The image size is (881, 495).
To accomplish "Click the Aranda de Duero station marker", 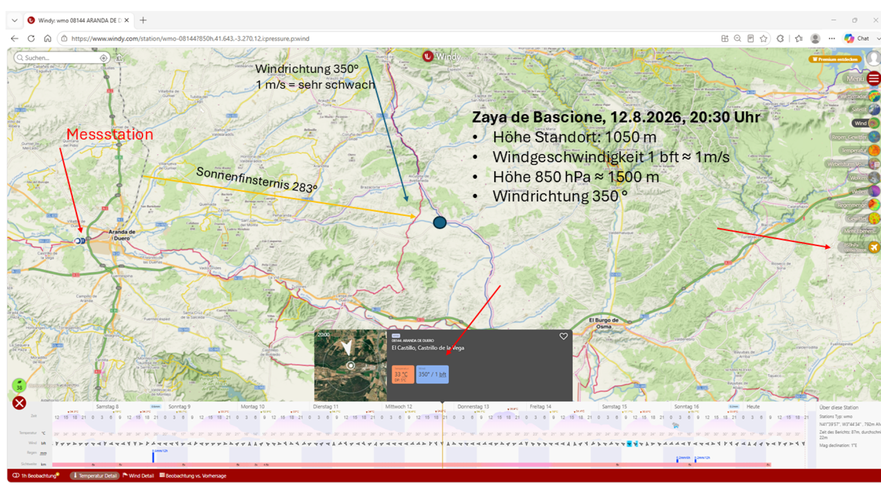I will [x=79, y=241].
